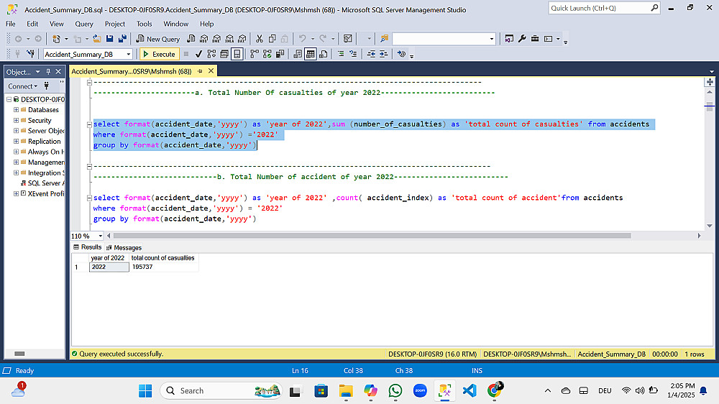The image size is (719, 404).
Task: Open the Tools menu
Action: click(144, 24)
